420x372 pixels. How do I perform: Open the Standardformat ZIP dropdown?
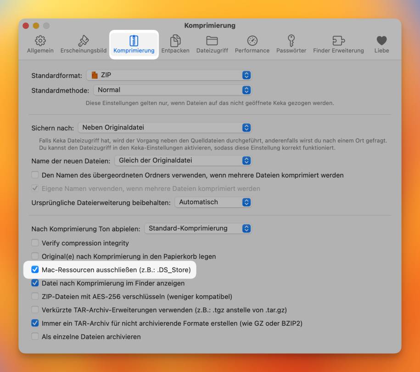coord(169,75)
